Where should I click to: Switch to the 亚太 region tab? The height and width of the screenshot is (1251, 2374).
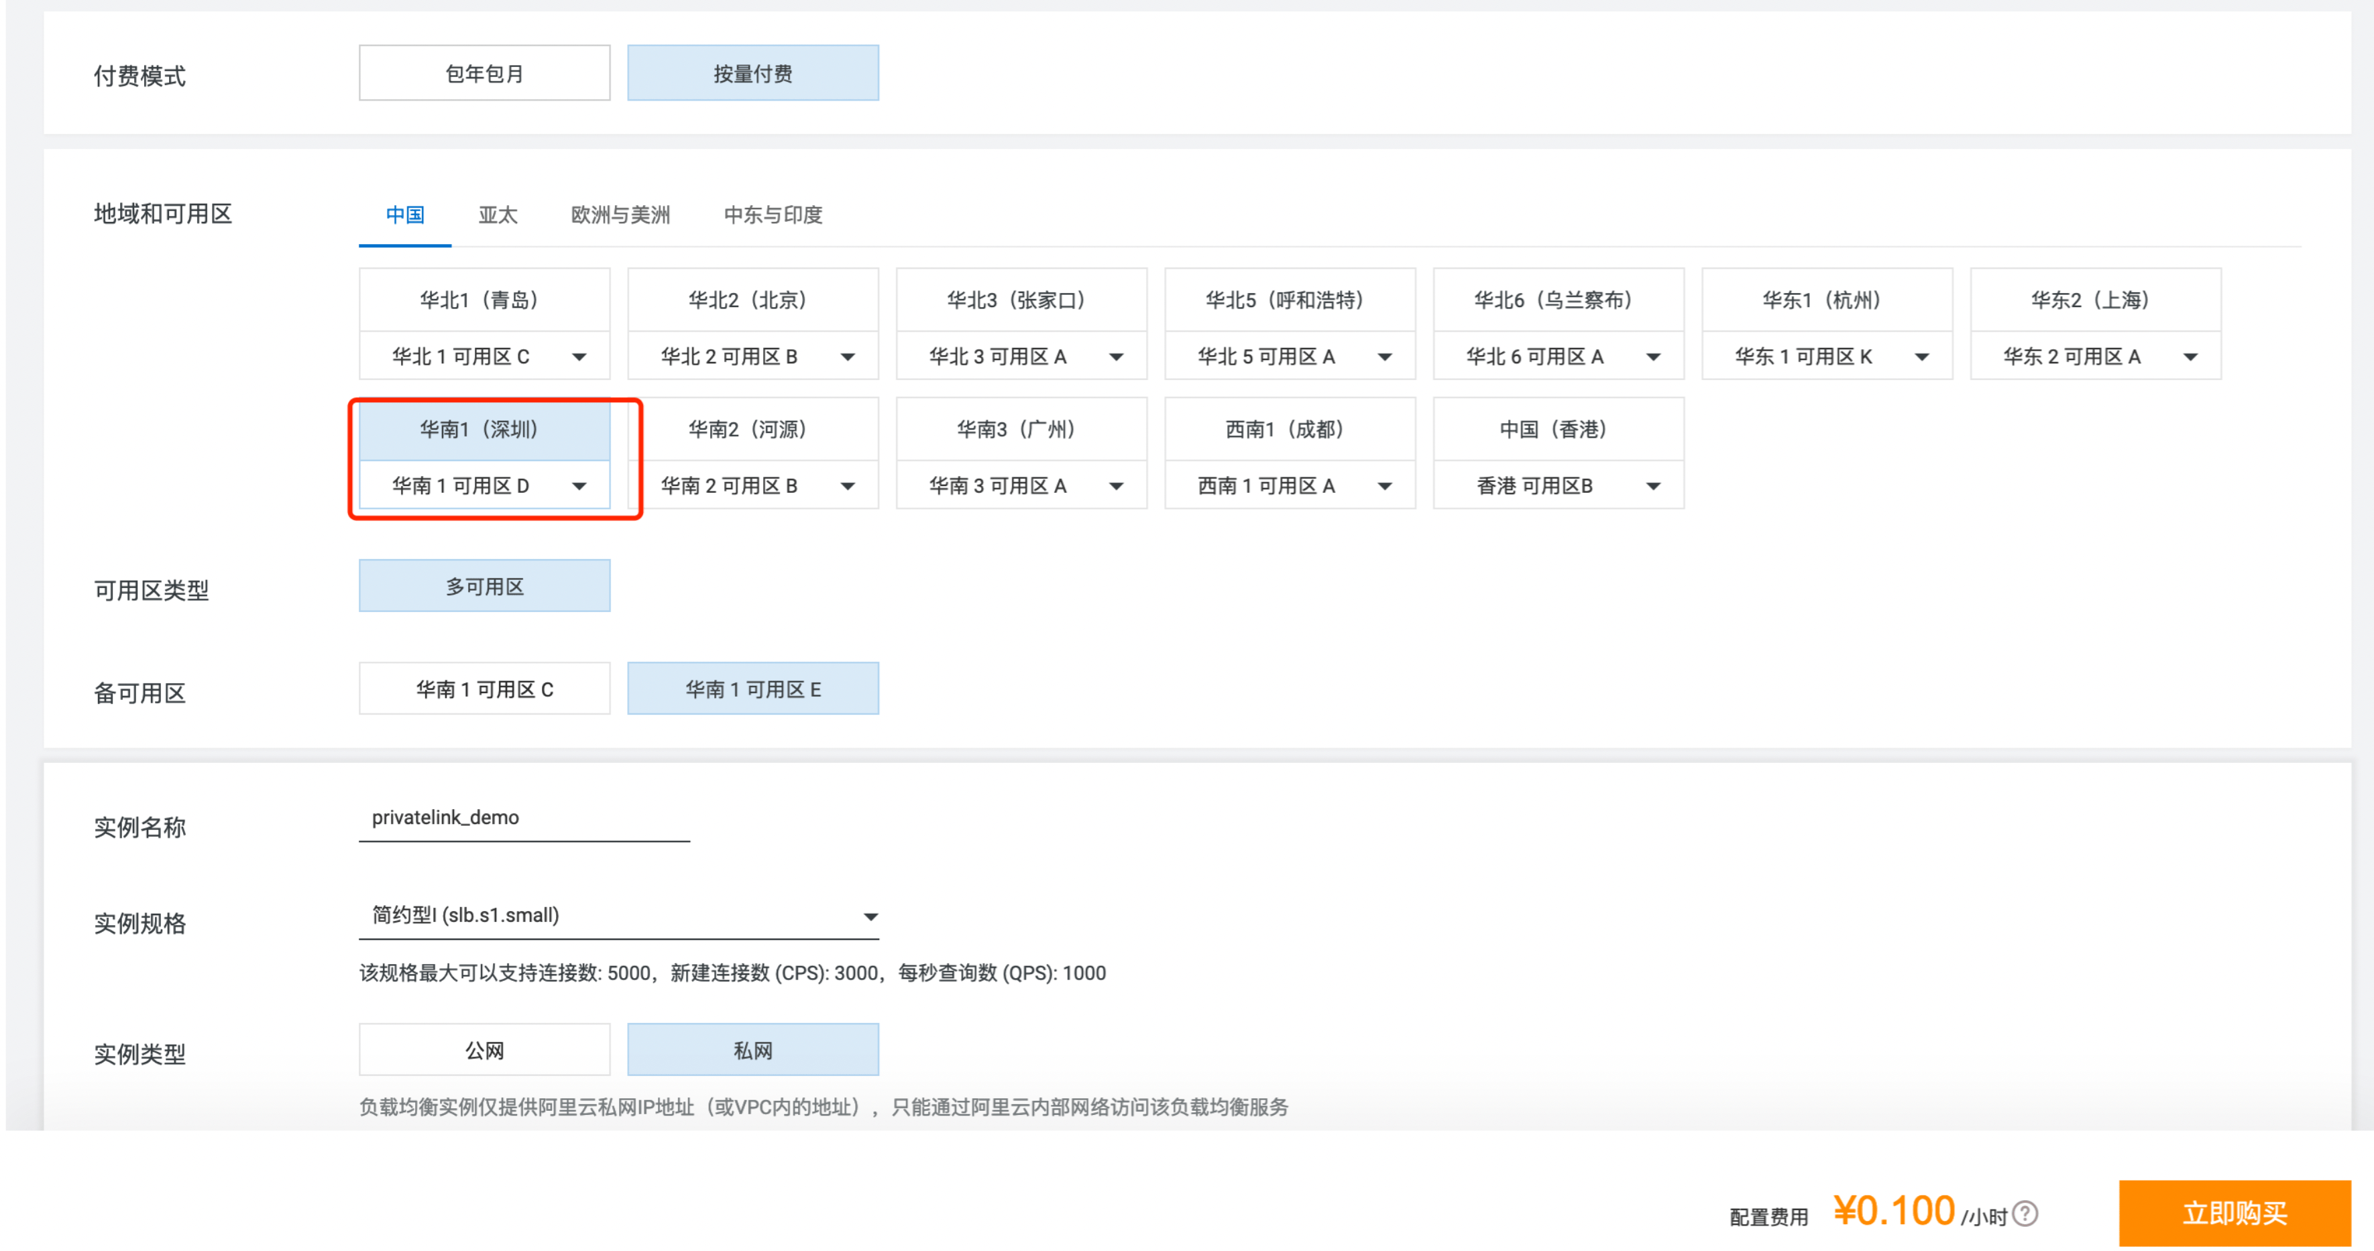[x=498, y=215]
